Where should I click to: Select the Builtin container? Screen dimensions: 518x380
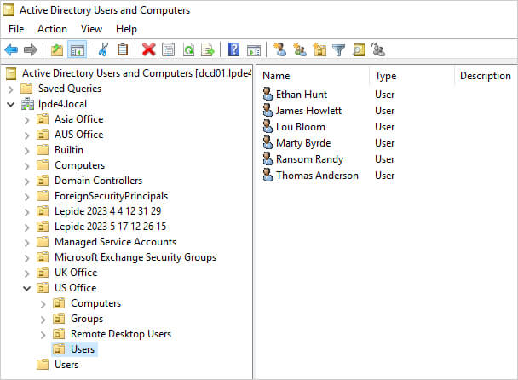pyautogui.click(x=69, y=150)
